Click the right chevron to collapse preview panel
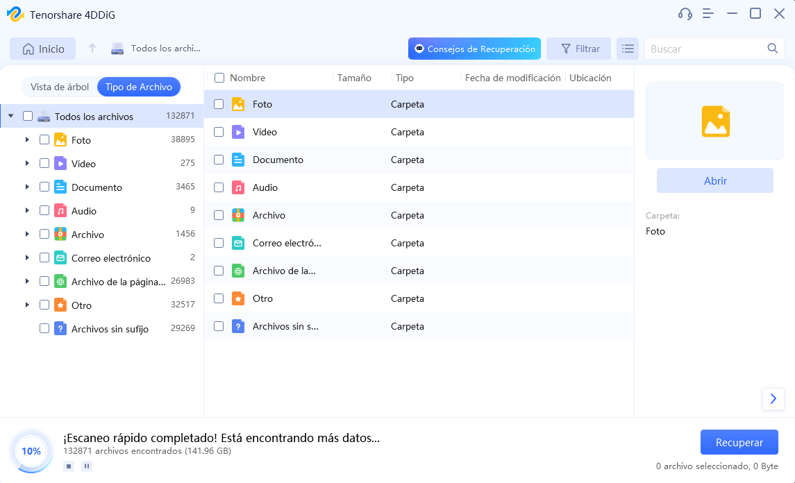The image size is (795, 483). (773, 399)
